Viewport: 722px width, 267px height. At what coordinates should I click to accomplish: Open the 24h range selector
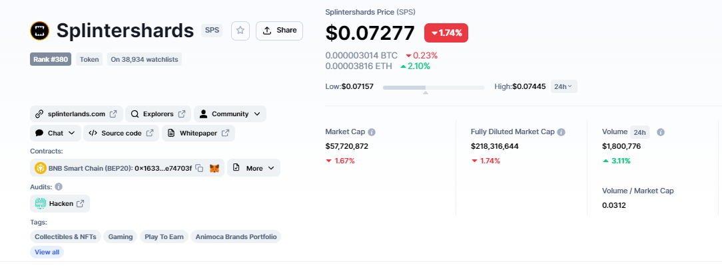coord(564,86)
